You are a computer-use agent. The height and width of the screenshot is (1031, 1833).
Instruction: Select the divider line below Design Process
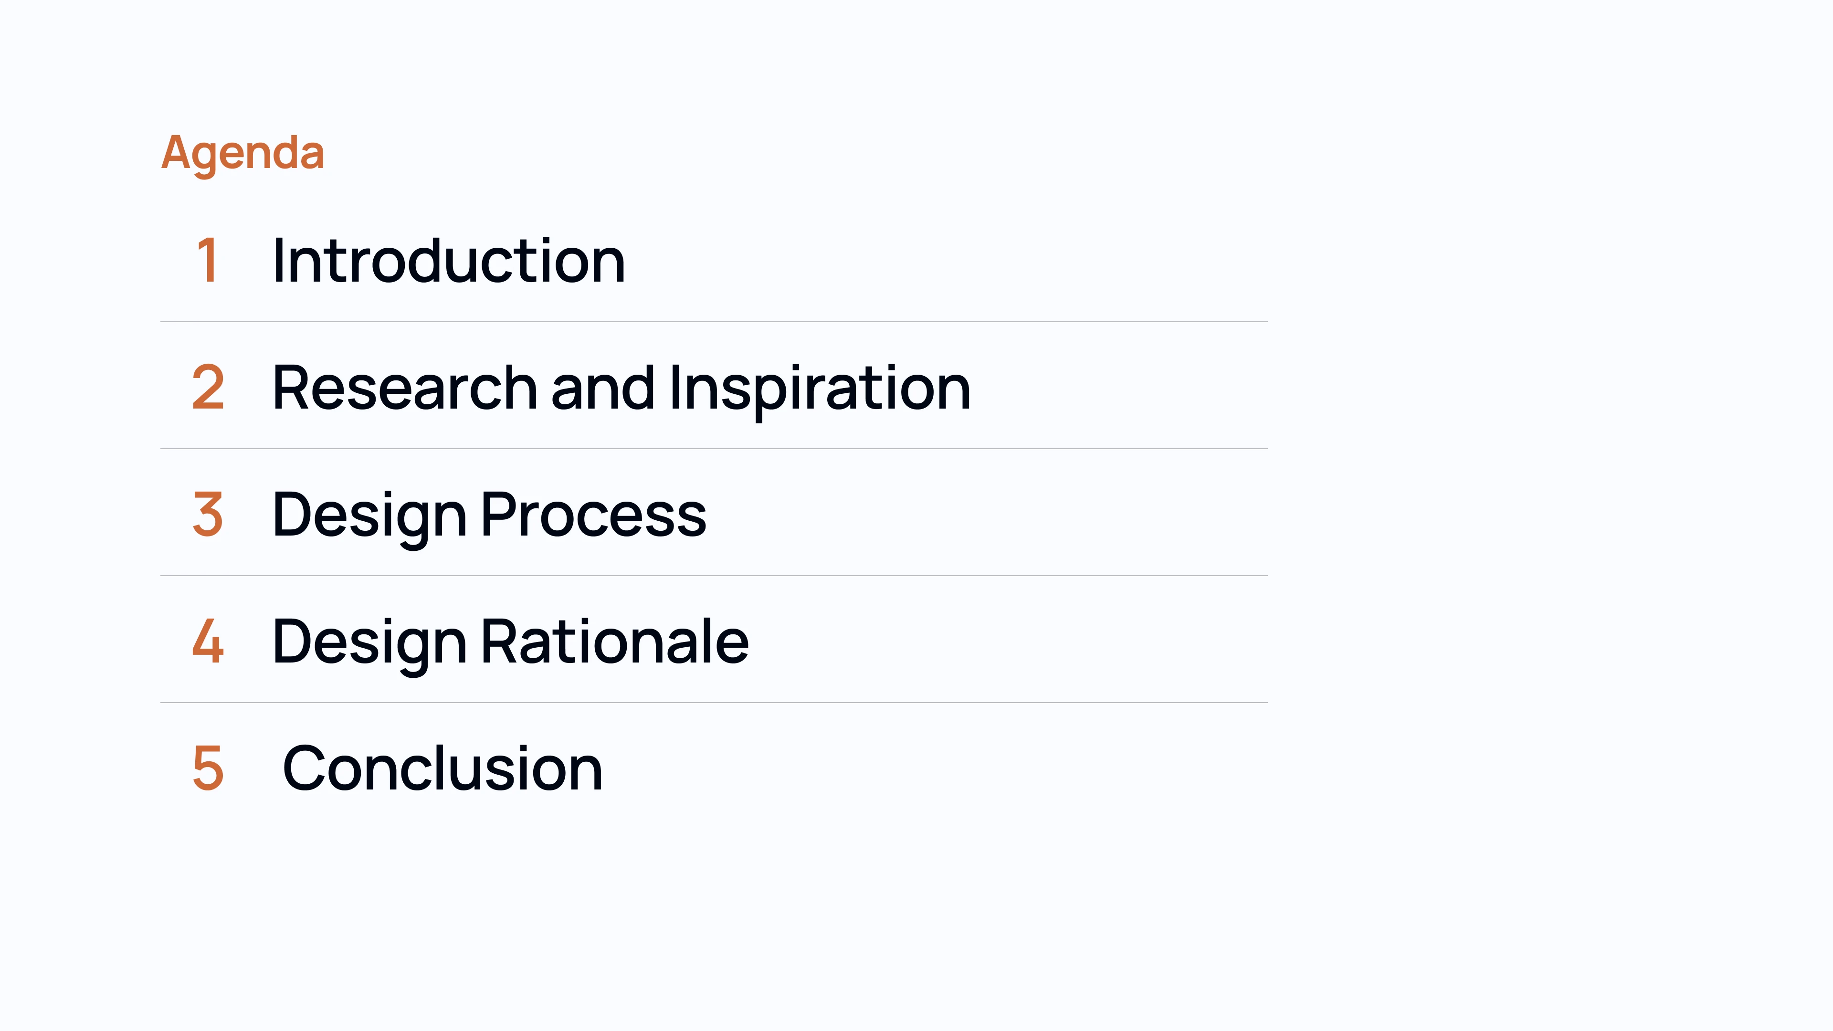pyautogui.click(x=714, y=576)
